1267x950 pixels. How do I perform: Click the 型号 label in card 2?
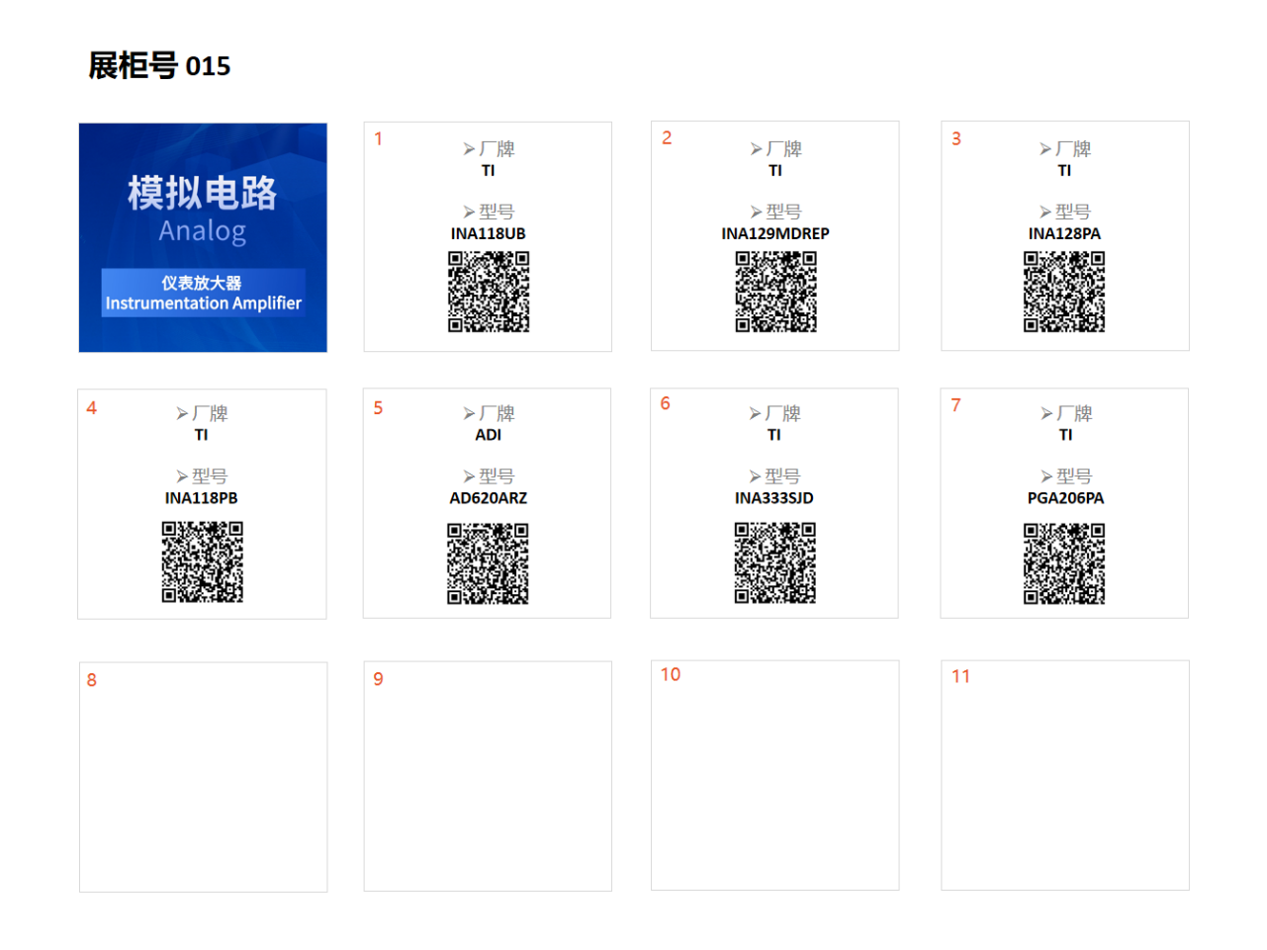point(775,212)
